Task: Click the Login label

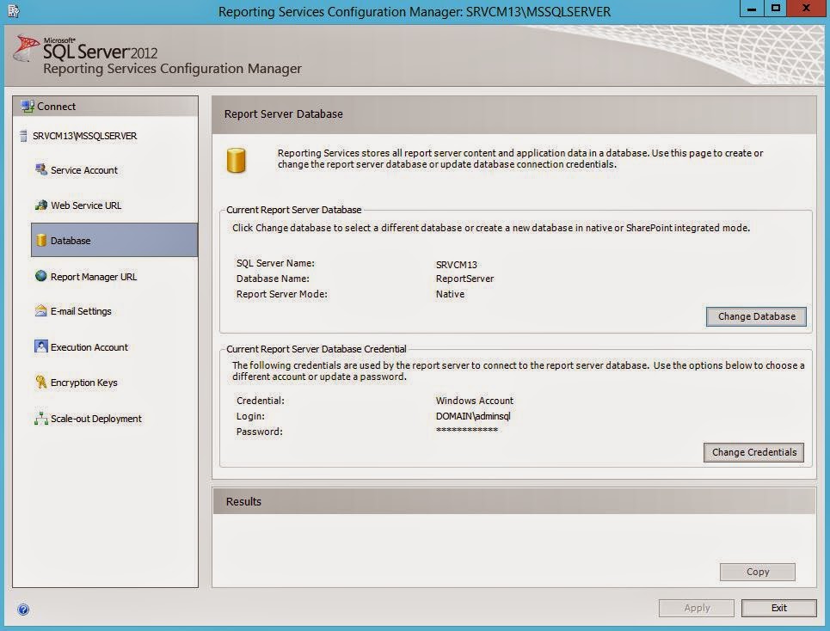Action: coord(250,416)
